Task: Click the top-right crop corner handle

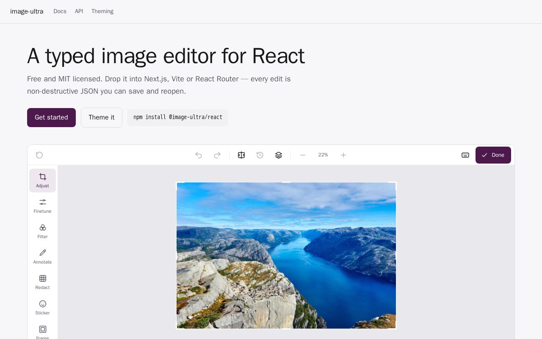Action: [395, 183]
